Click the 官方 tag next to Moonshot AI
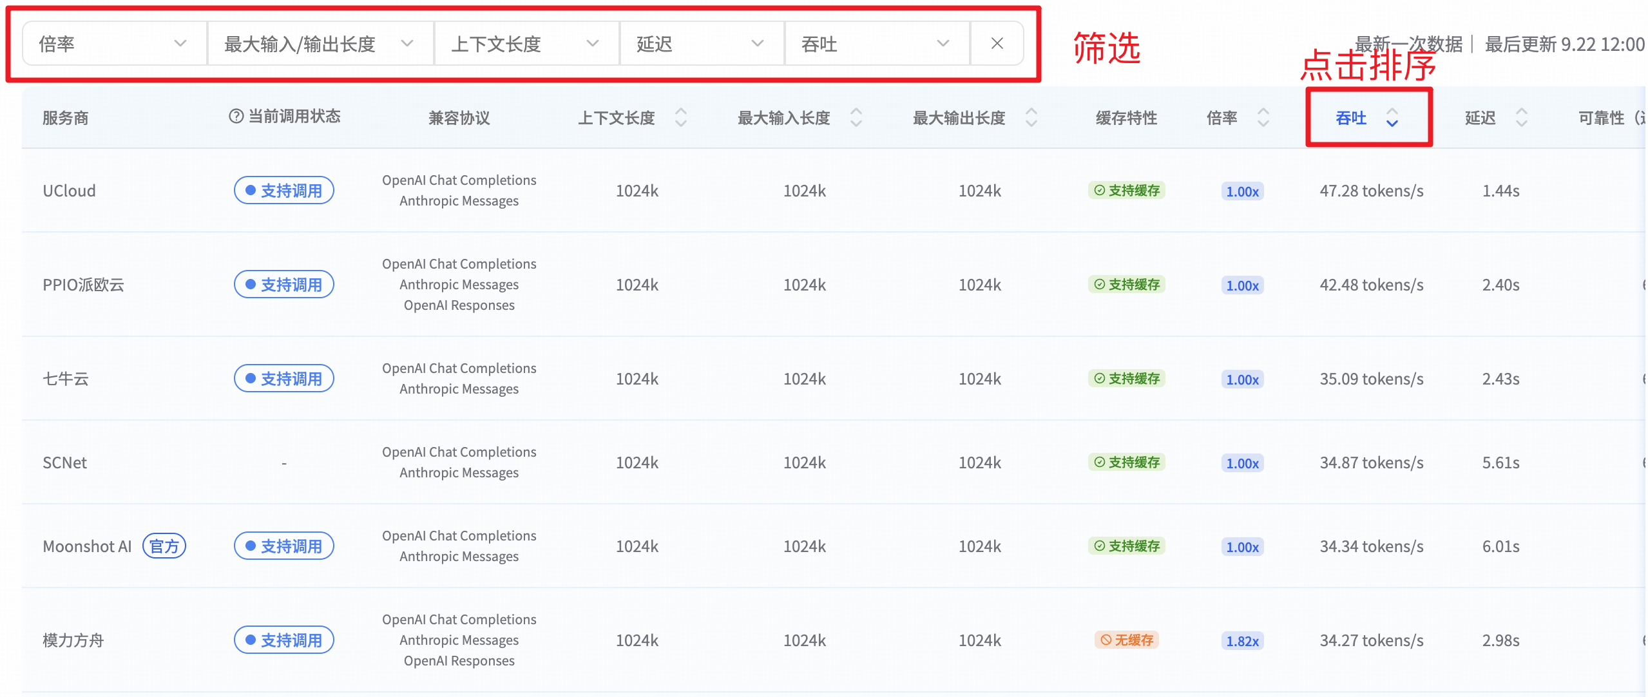 point(164,546)
